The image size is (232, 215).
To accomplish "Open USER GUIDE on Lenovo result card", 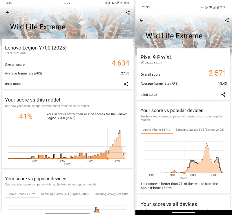I will tap(13, 84).
